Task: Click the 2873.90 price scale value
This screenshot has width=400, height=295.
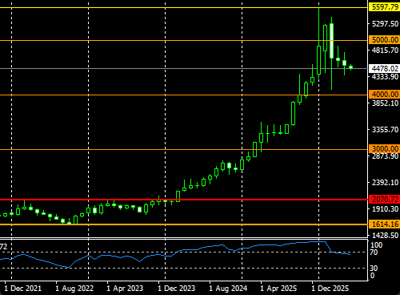Action: [385, 156]
